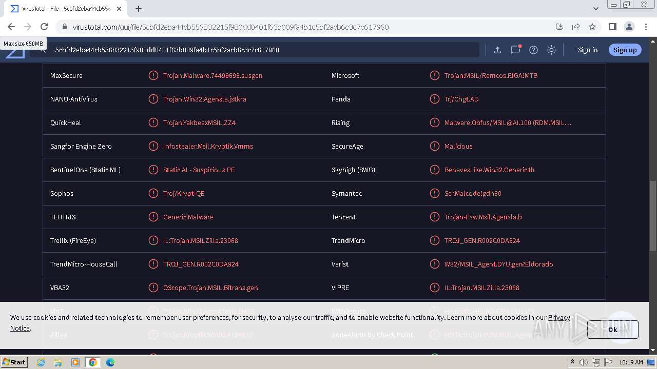The height and width of the screenshot is (369, 657).
Task: Click the VIPRE detection alert icon
Action: tap(434, 288)
